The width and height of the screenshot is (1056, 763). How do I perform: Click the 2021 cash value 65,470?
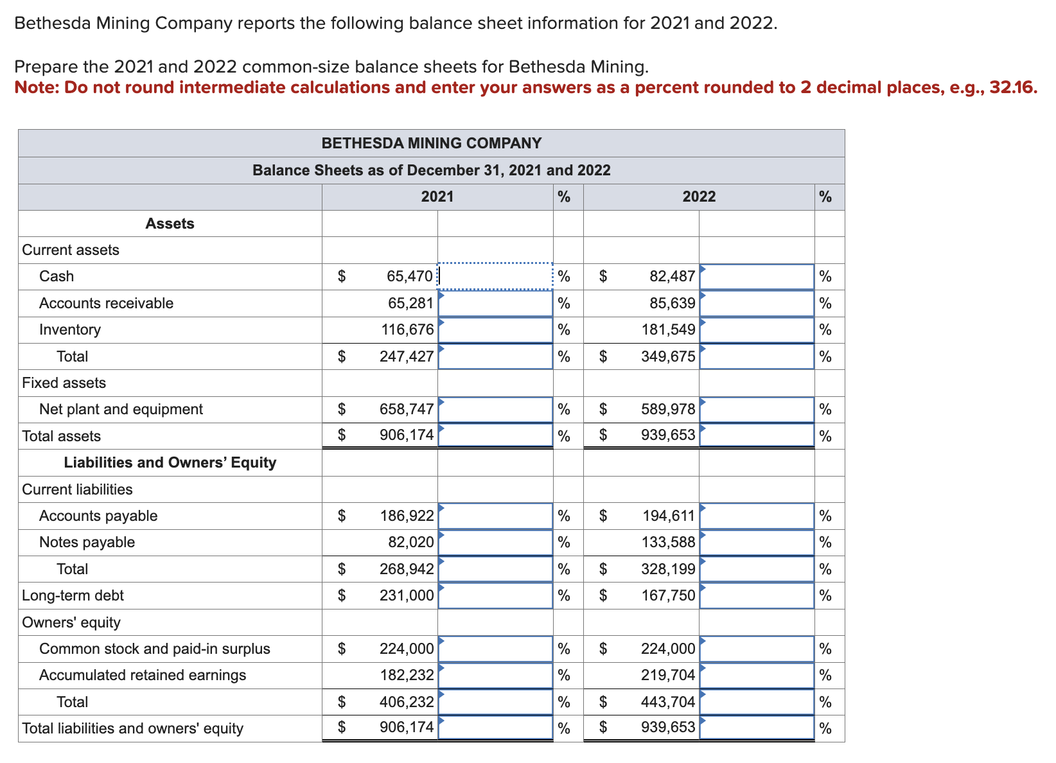410,277
